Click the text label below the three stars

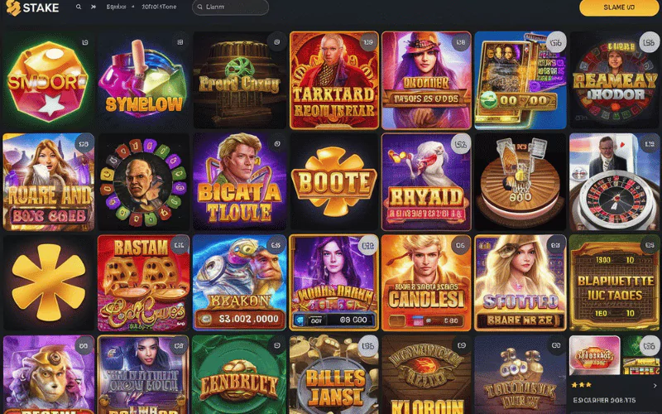coord(604,400)
